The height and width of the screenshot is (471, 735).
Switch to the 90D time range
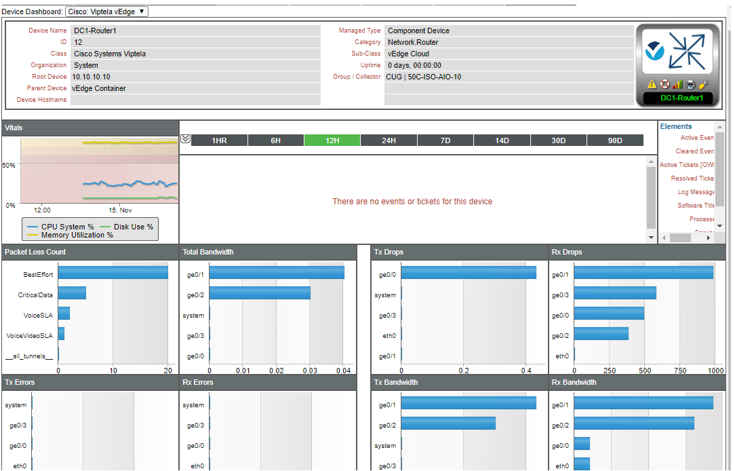pyautogui.click(x=615, y=140)
